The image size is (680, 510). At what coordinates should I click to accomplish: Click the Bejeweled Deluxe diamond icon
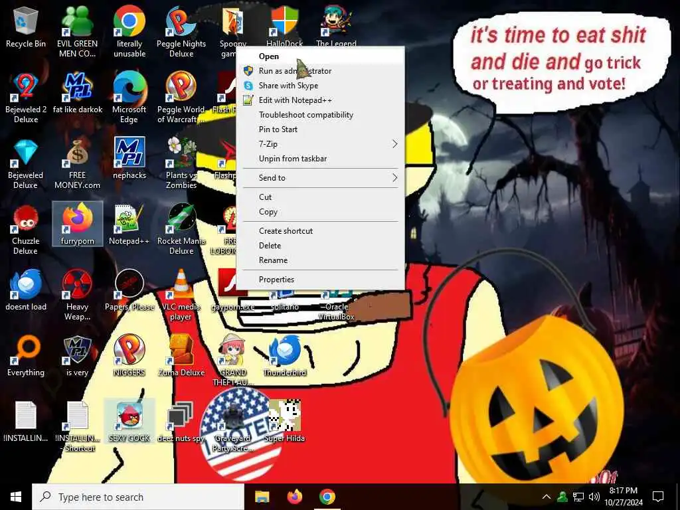[x=26, y=163]
